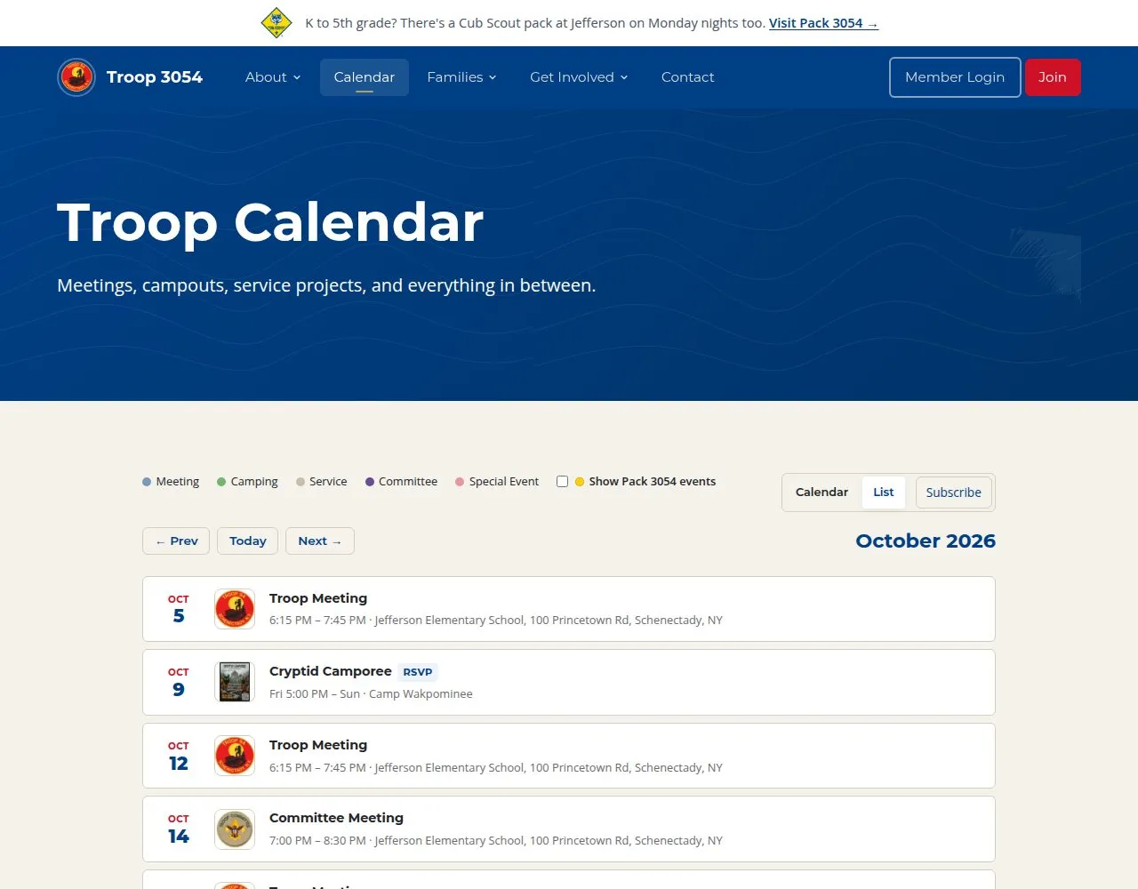Click the Subscribe button

point(953,493)
